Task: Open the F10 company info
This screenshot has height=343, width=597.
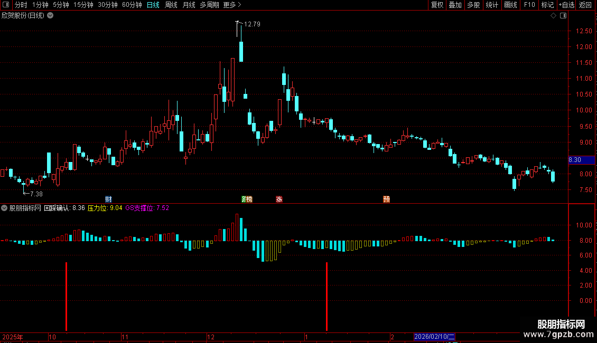Action: point(529,5)
